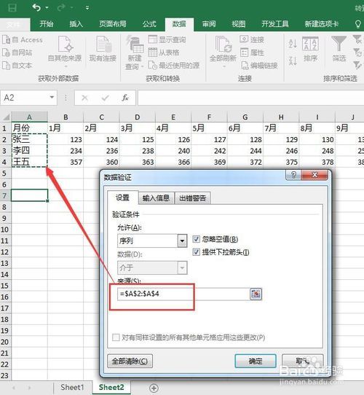Click 自文本 import icon
The width and height of the screenshot is (364, 395).
[x=6, y=66]
